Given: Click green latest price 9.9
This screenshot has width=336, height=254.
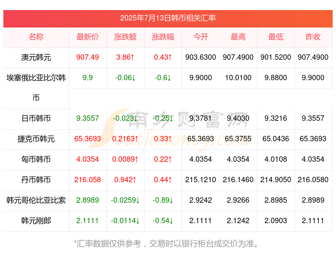Looking at the screenshot, I should [88, 78].
